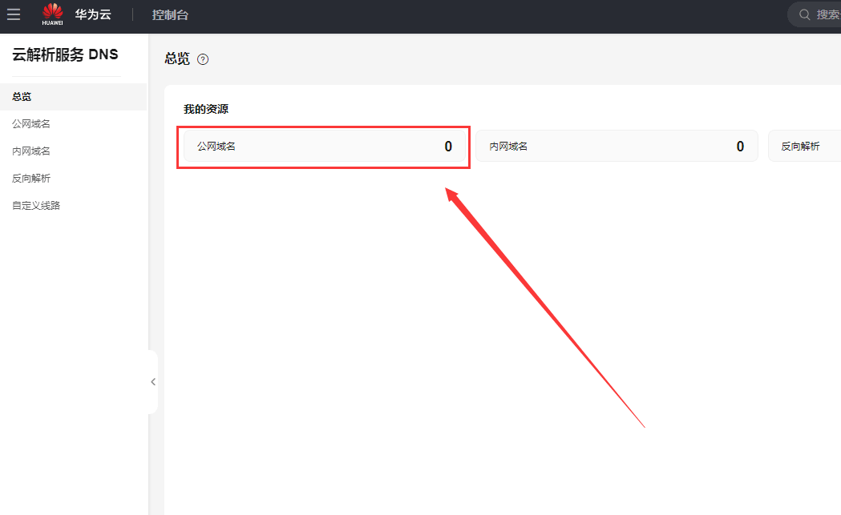The width and height of the screenshot is (841, 515).
Task: Open the hamburger main menu
Action: coord(14,14)
